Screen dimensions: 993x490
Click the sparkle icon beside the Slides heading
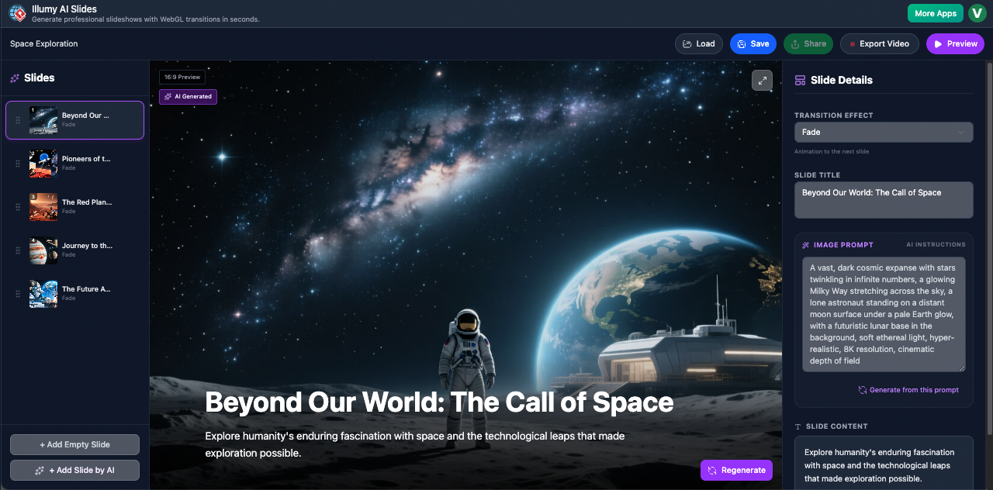tap(14, 78)
